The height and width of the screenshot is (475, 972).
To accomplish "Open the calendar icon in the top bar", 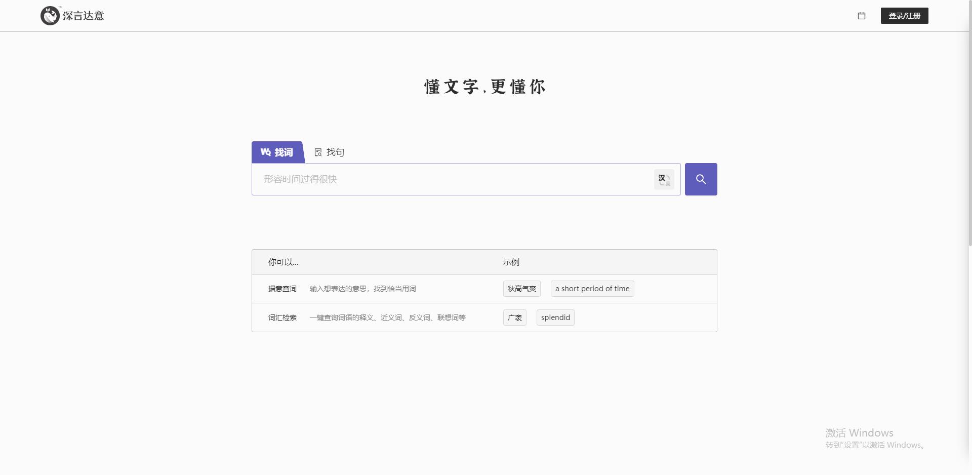I will click(x=862, y=16).
